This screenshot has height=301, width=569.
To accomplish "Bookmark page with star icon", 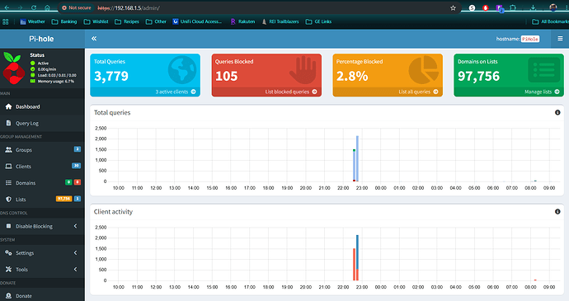I will 453,8.
